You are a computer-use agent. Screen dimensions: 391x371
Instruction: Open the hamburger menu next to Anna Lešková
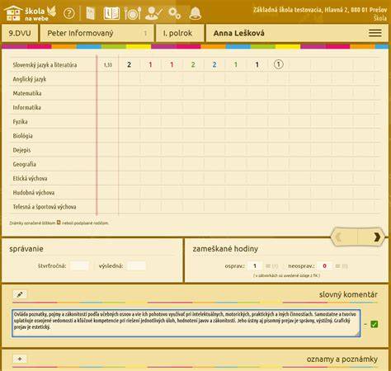click(375, 33)
